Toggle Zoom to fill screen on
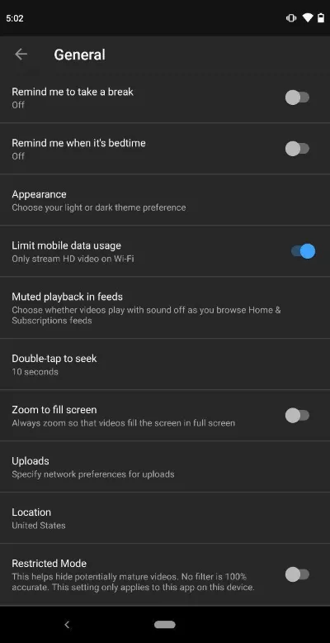330x643 pixels. [297, 416]
